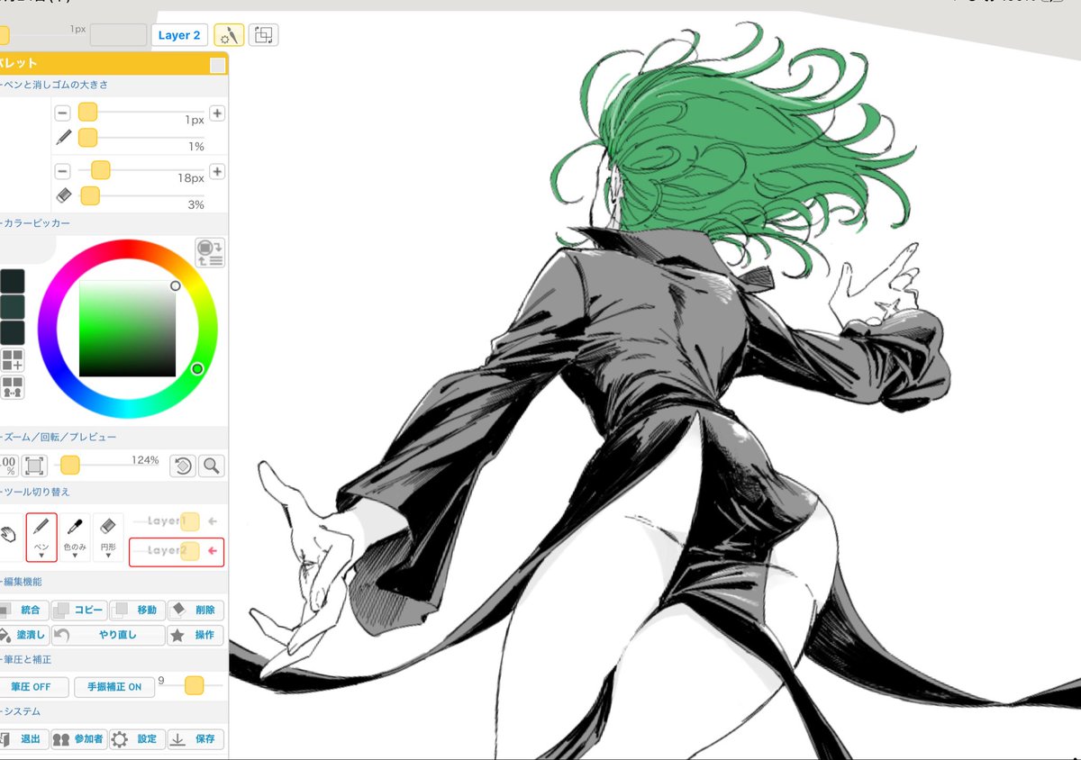Viewport: 1081px width, 760px height.
Task: Select the hand pan tool
Action: pos(9,534)
